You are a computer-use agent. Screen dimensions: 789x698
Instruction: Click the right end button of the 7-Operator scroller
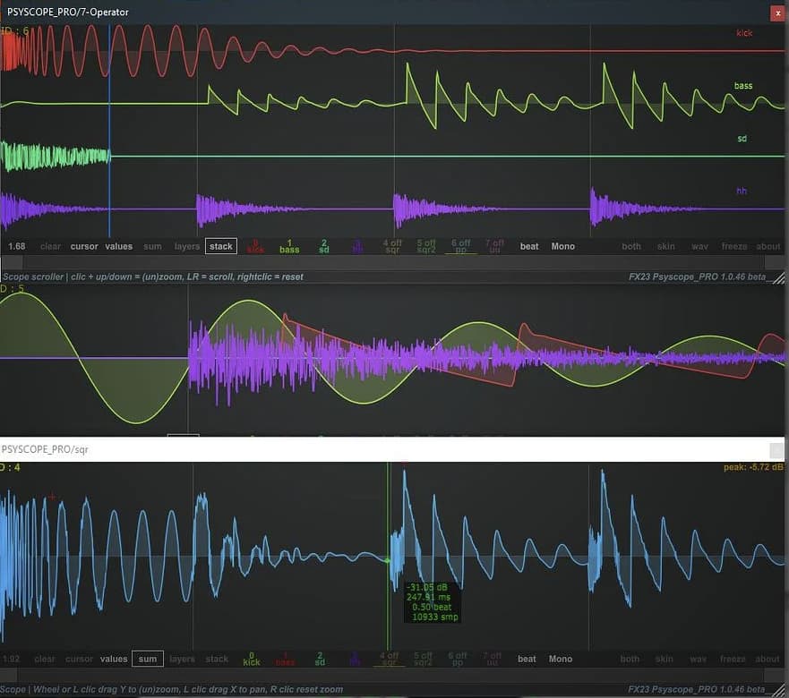pos(776,262)
